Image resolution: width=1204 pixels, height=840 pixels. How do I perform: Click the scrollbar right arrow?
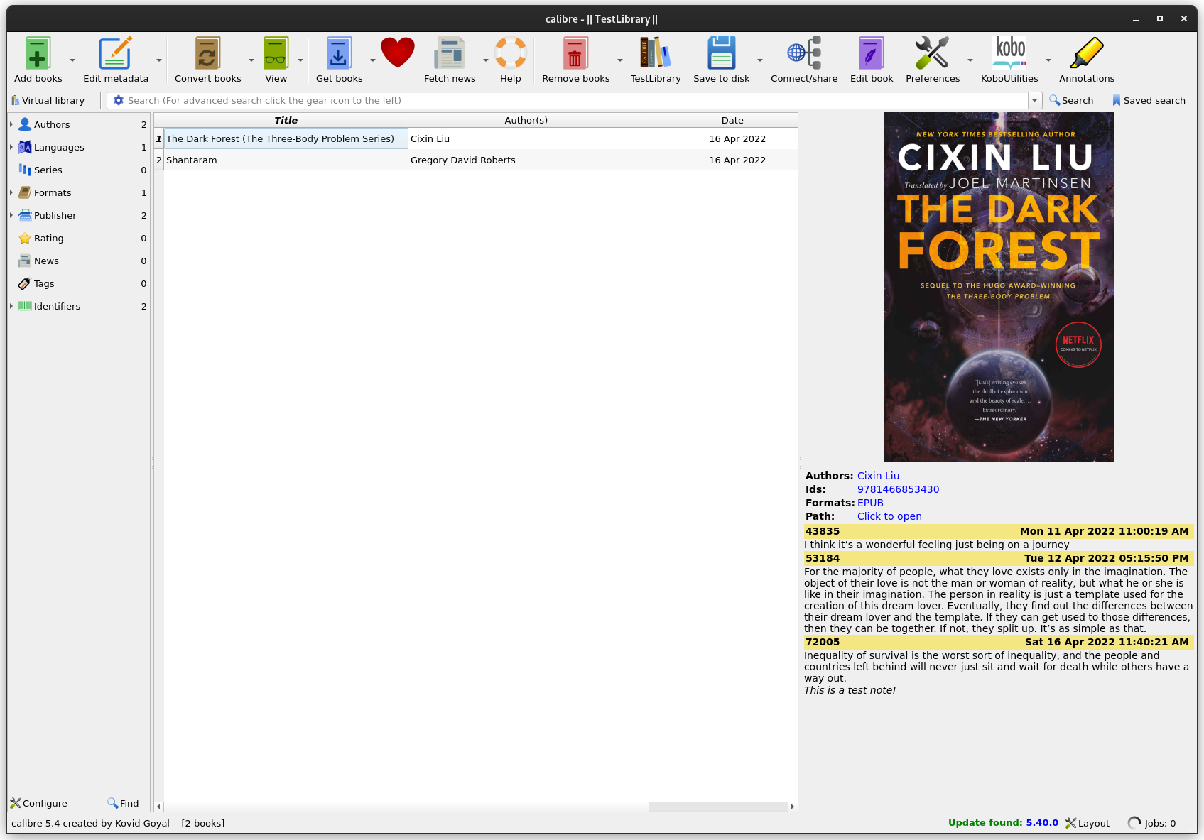[x=793, y=807]
